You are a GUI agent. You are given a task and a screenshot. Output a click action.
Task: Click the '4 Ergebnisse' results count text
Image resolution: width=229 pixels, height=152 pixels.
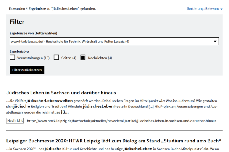pos(36,9)
